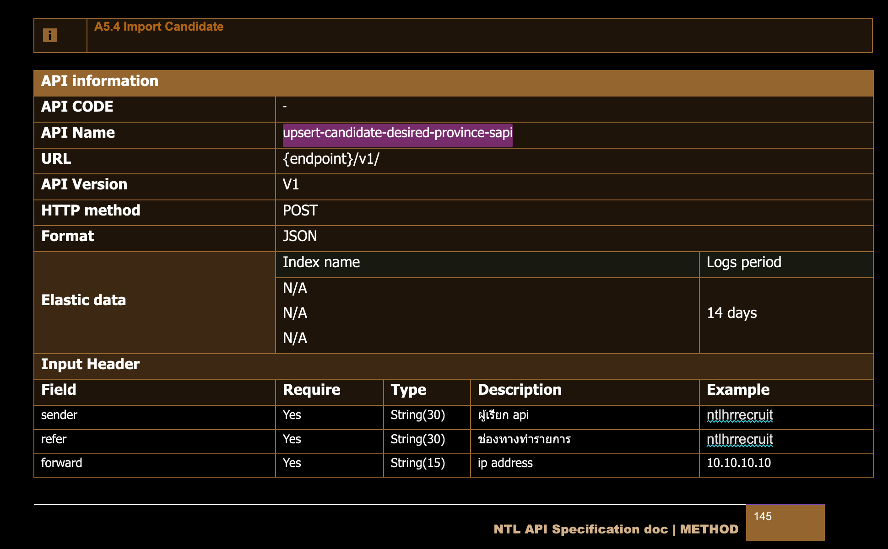The height and width of the screenshot is (549, 888).
Task: Click the info icon beside A5.4 heading
Action: (49, 35)
